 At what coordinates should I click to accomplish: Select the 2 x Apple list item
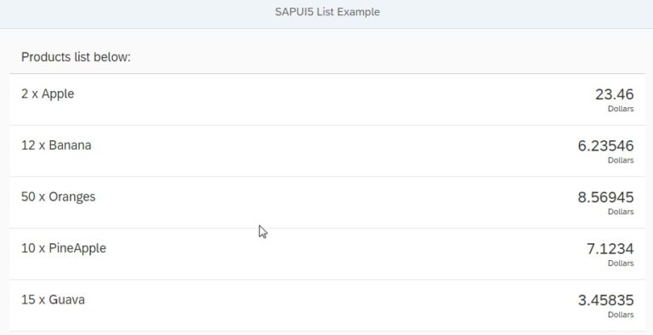[327, 99]
